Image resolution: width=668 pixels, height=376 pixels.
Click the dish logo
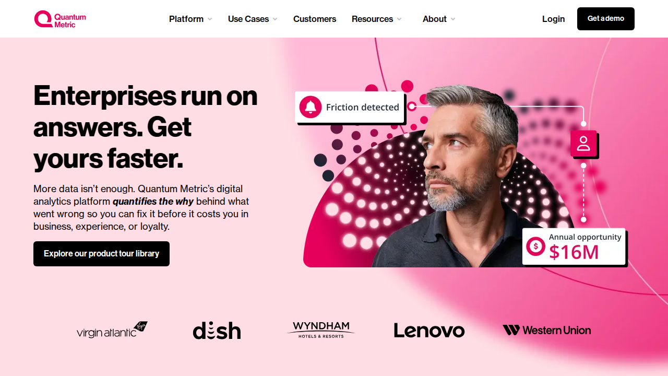coord(217,331)
